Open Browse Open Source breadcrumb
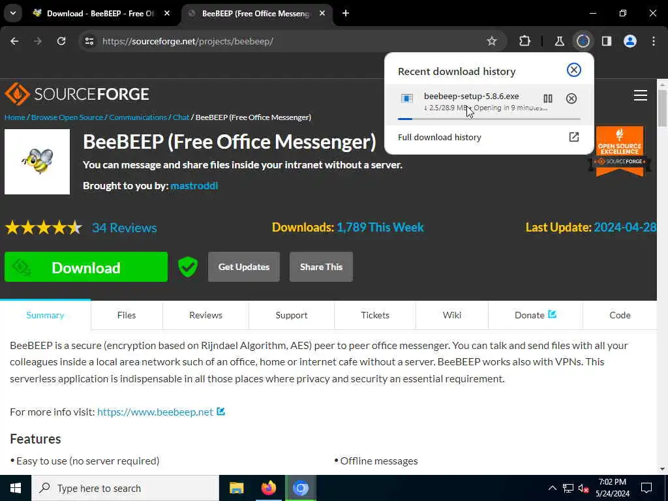Image resolution: width=668 pixels, height=501 pixels. click(x=67, y=117)
